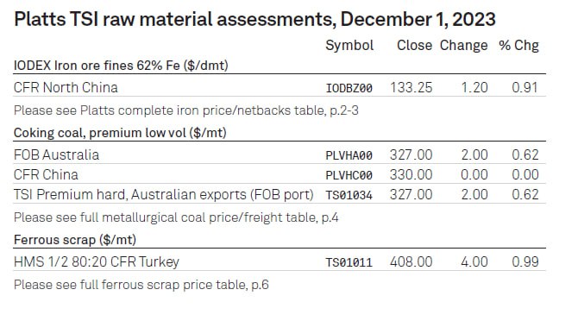
Task: Open the metallurgical coal price/freight table note
Action: [x=176, y=217]
